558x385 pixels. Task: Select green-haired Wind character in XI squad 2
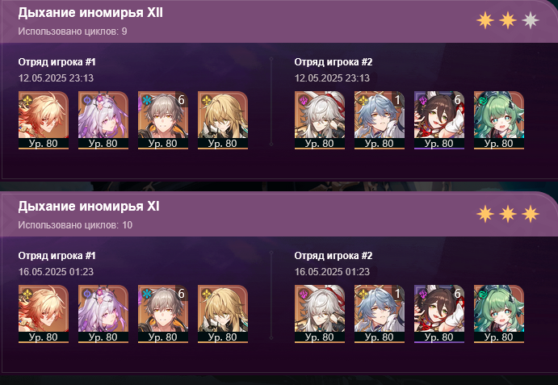pyautogui.click(x=499, y=314)
